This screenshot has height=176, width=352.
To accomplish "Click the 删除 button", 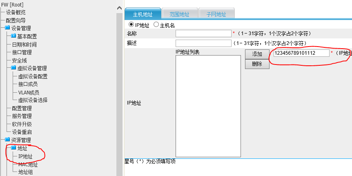I will point(257,64).
